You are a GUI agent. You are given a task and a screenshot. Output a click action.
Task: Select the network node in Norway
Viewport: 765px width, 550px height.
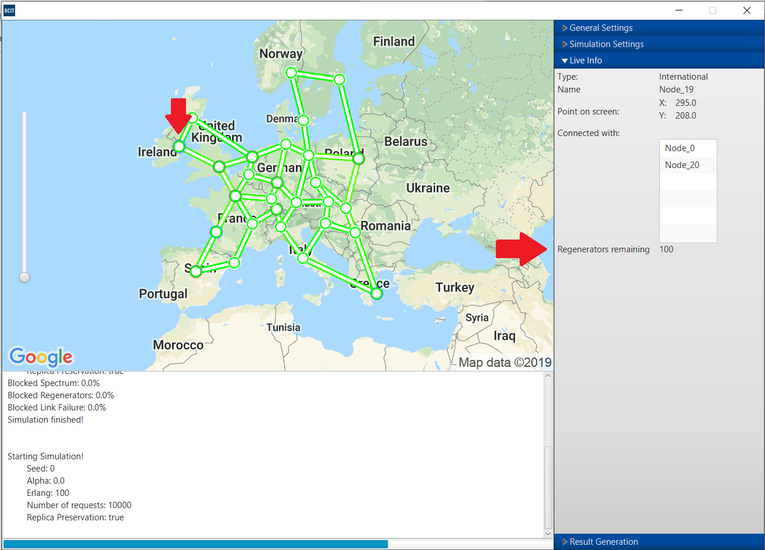coord(291,72)
